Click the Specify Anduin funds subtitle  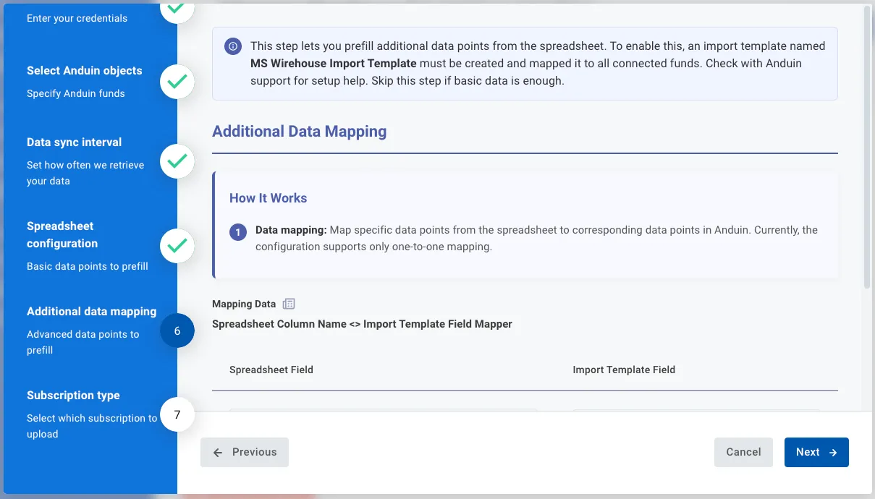point(76,93)
